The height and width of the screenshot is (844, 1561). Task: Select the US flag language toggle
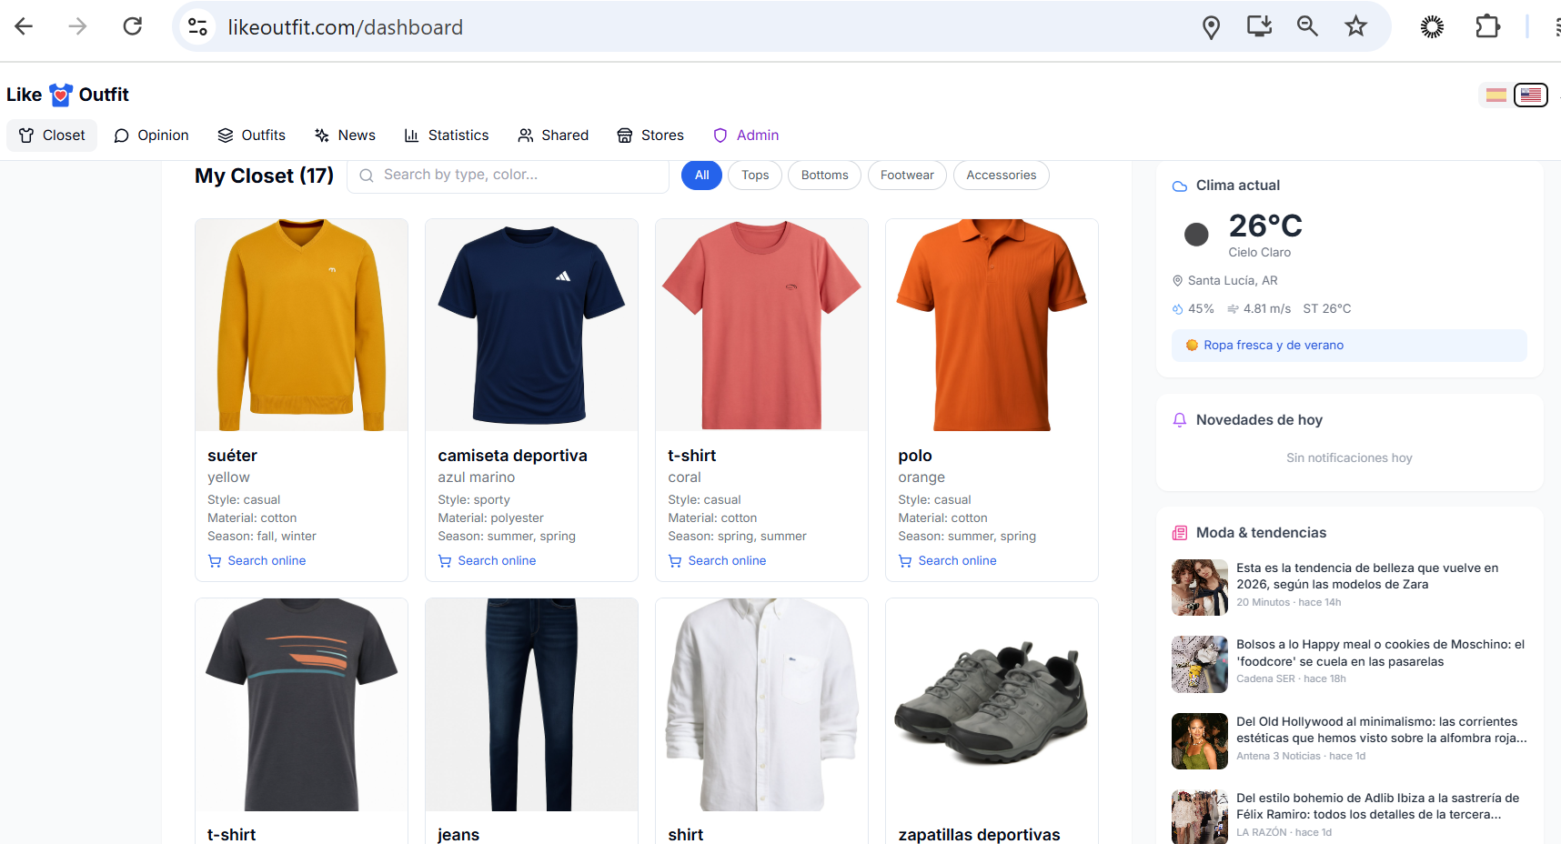[1530, 94]
